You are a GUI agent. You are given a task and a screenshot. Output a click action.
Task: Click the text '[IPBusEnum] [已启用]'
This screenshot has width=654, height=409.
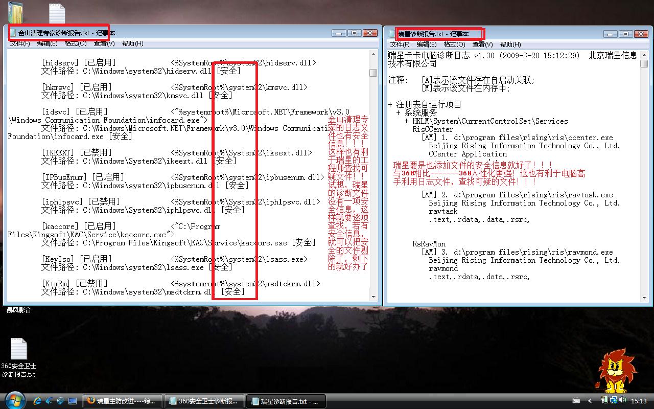[84, 177]
